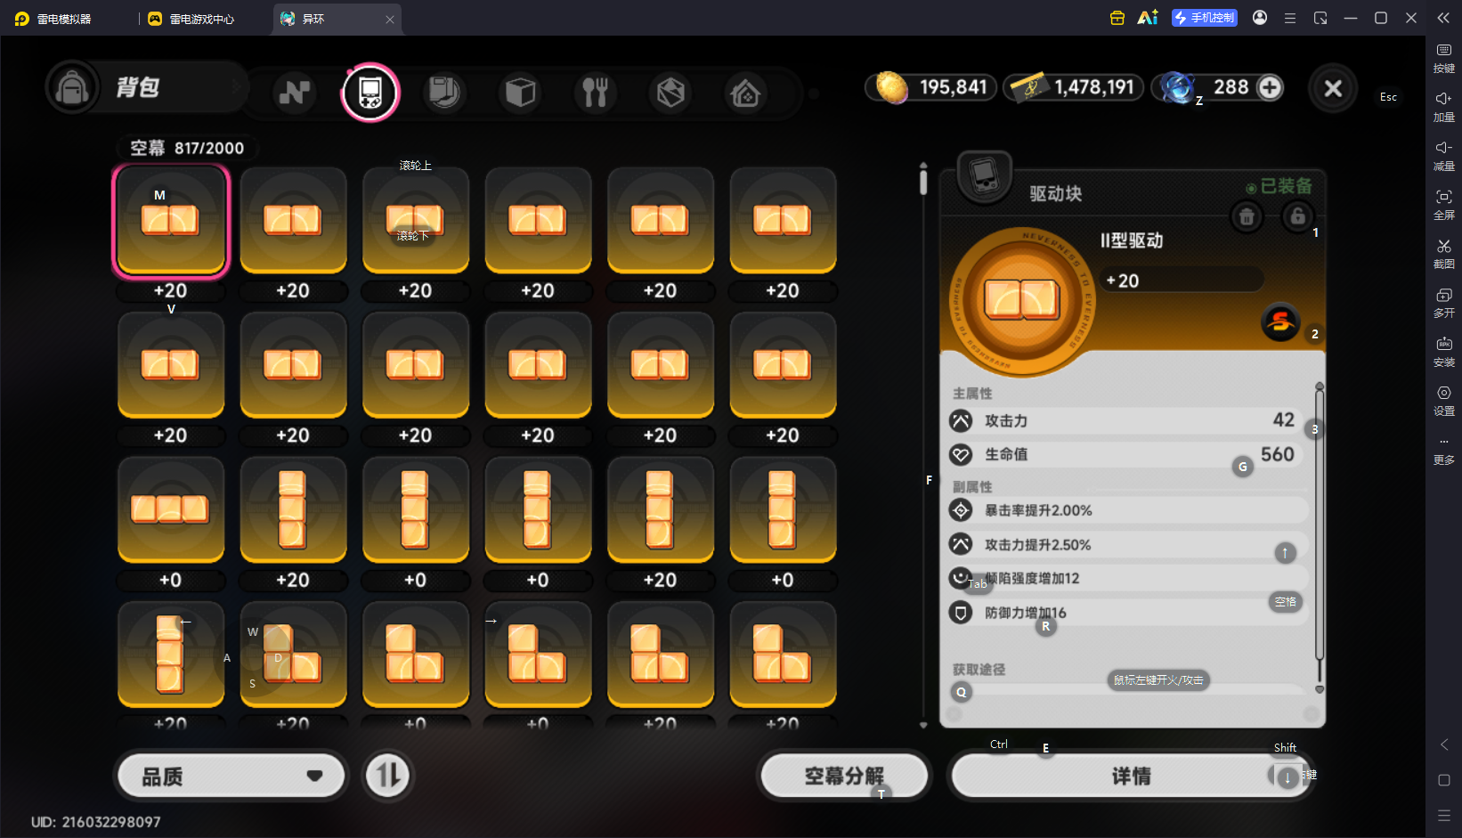The height and width of the screenshot is (838, 1462).
Task: Open the 多开 multi-instance tool
Action: [1443, 302]
